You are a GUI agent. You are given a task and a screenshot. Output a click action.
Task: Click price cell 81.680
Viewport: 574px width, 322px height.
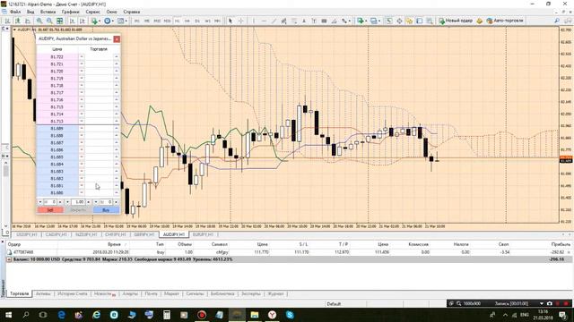[57, 193]
